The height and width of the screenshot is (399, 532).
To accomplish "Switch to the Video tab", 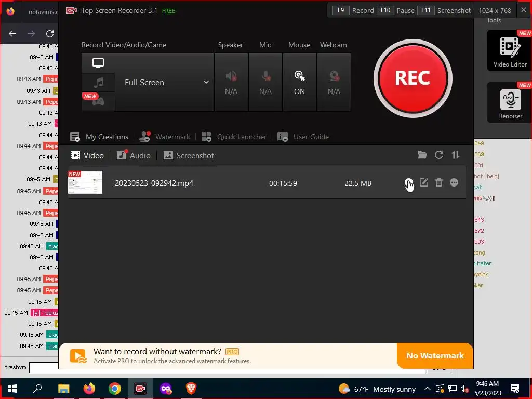I will click(x=87, y=156).
